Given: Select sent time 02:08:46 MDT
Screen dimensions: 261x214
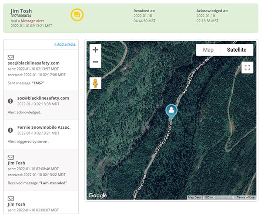Looking at the screenshot, I should pos(38,169).
